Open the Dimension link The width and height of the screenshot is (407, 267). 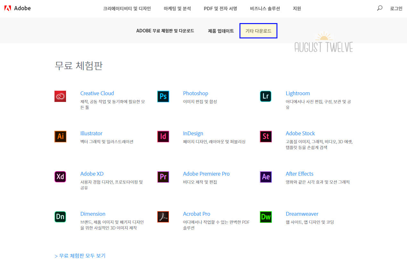tap(93, 214)
